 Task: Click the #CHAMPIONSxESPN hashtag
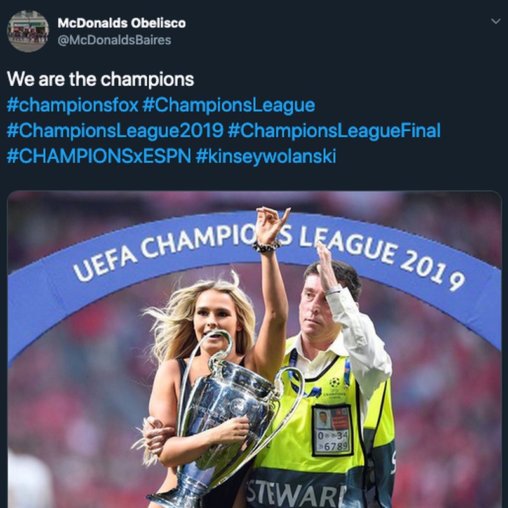coord(98,156)
